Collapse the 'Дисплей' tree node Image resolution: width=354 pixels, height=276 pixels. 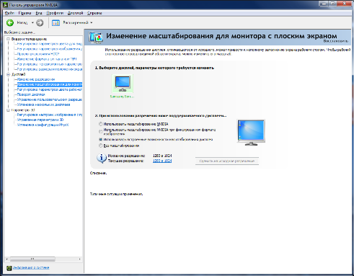pos(8,74)
